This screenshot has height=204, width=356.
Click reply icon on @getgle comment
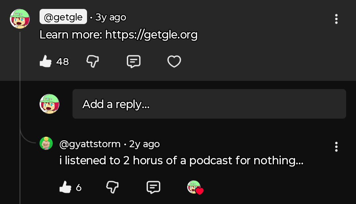133,61
